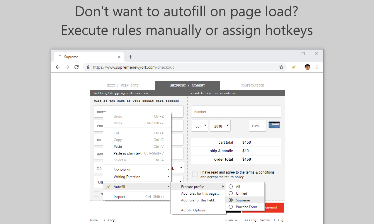
Task: Click Undo in context menu
Action: pos(137,116)
